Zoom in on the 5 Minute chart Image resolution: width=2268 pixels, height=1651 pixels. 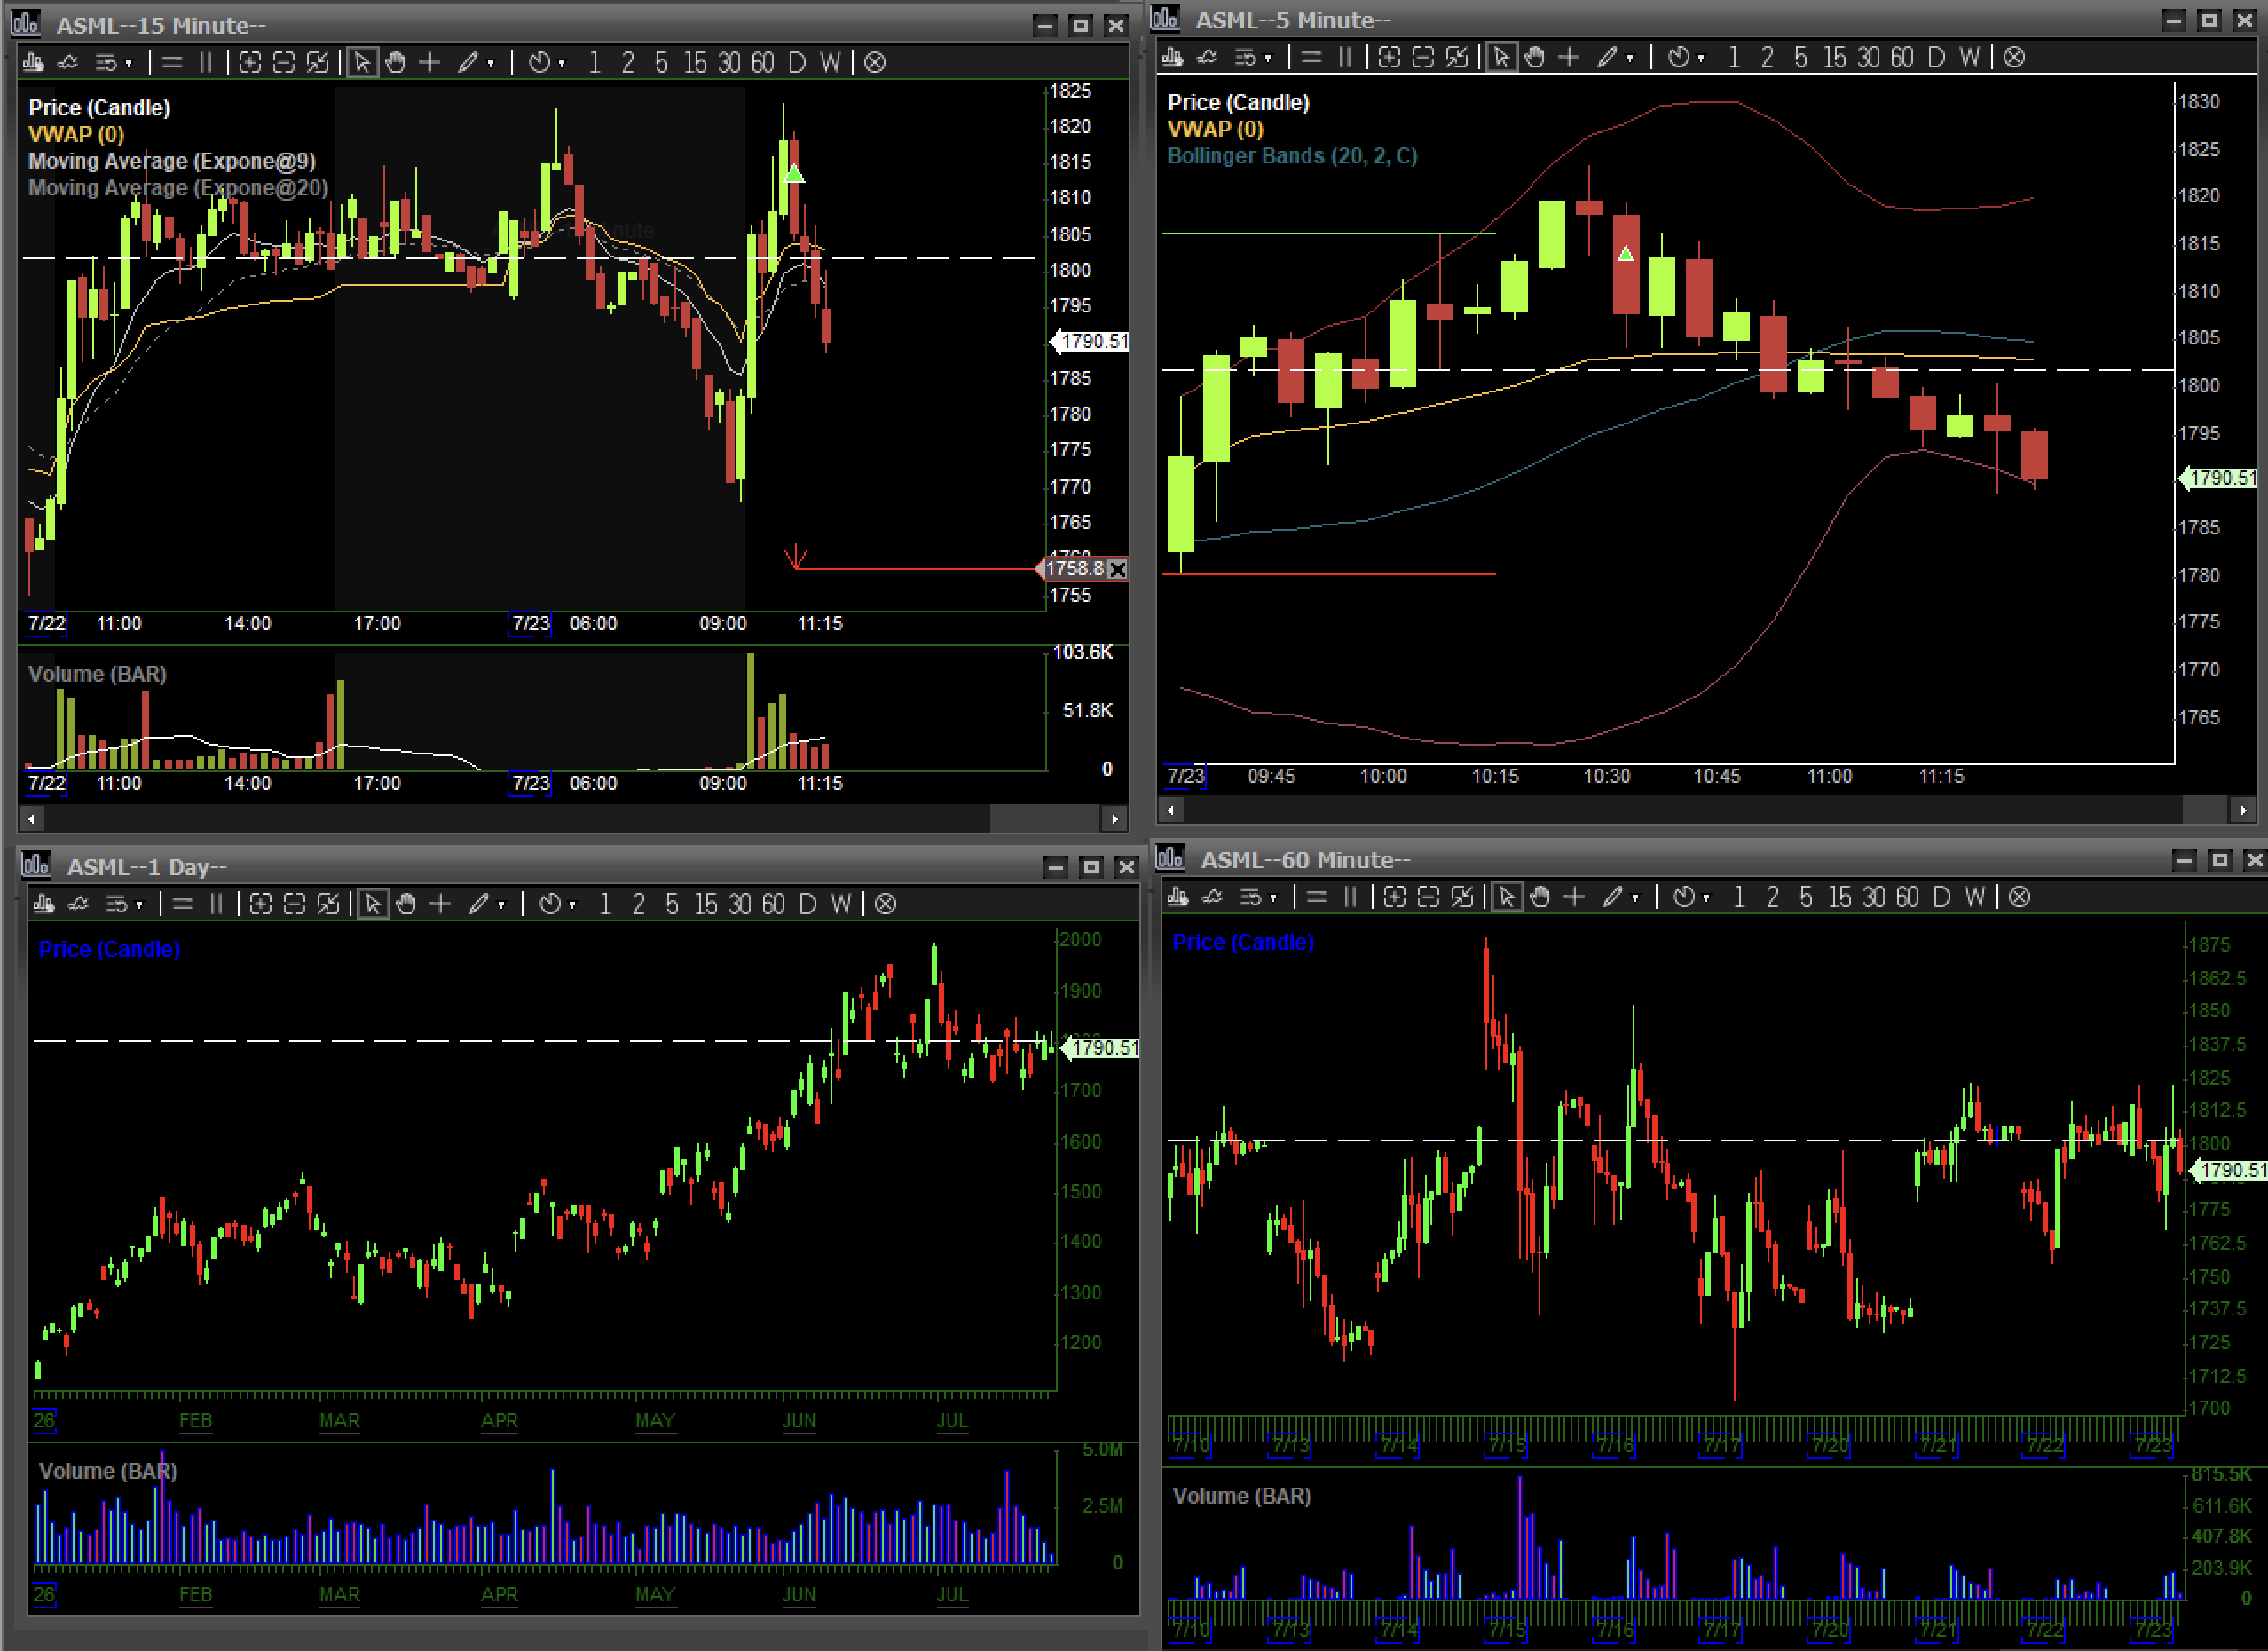[x=1389, y=57]
